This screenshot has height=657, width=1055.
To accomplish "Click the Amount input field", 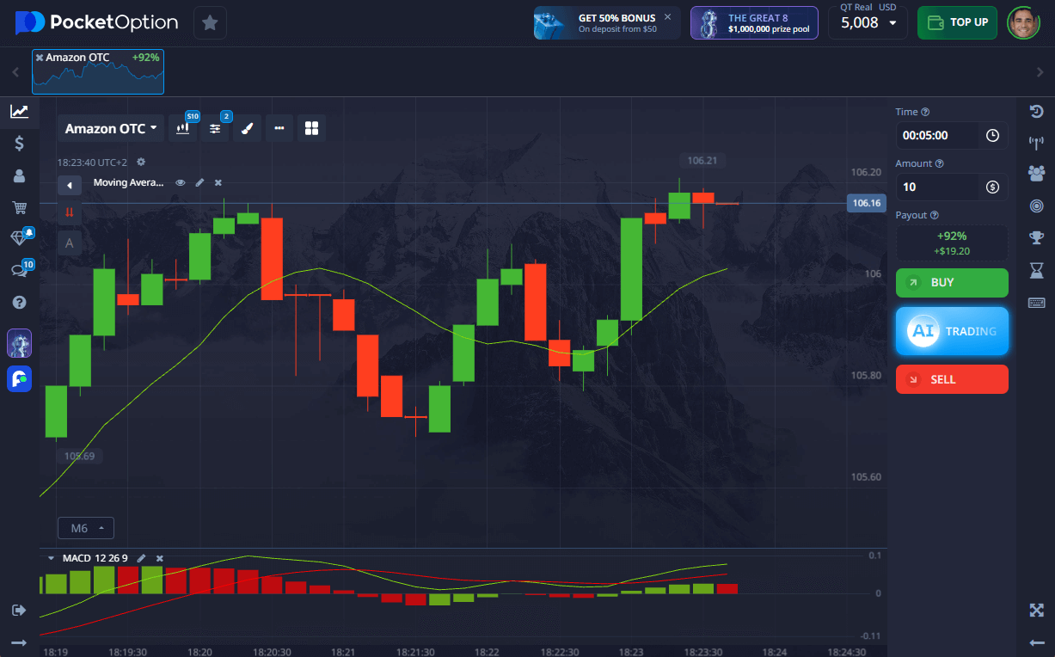I will [x=938, y=187].
